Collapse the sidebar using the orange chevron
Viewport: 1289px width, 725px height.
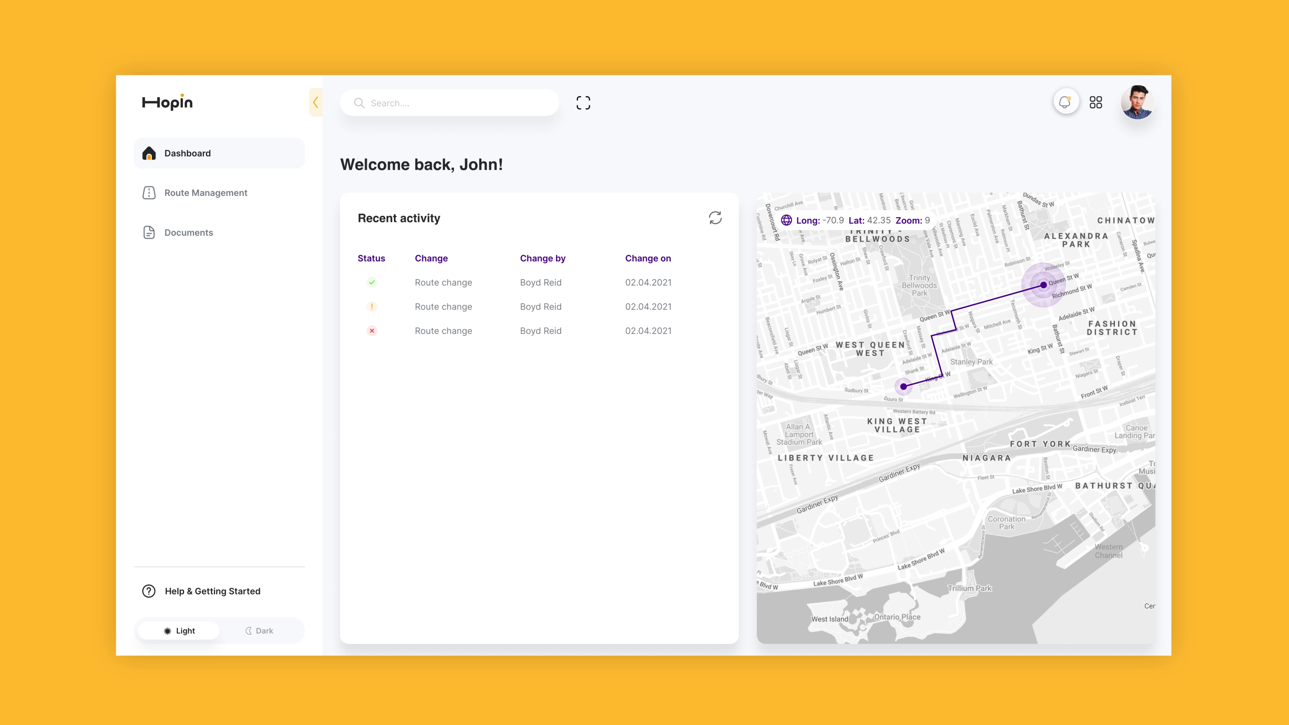[316, 102]
